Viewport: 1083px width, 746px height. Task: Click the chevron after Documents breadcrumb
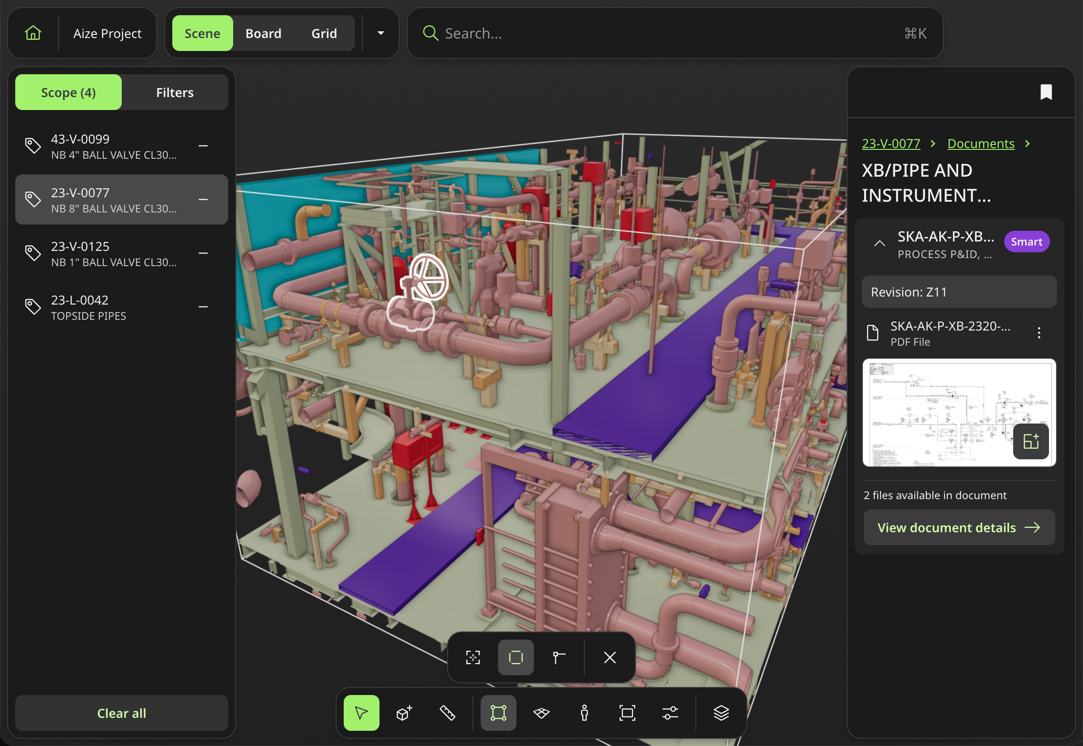coord(1028,144)
